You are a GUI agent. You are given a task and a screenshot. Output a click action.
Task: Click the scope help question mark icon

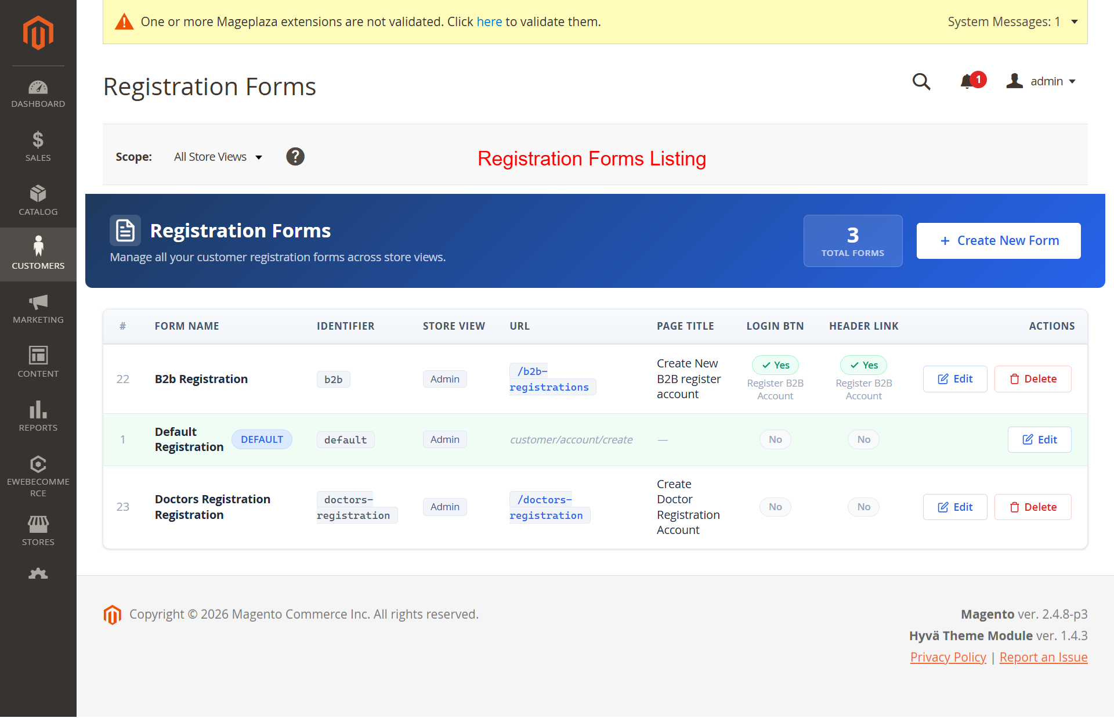point(295,157)
